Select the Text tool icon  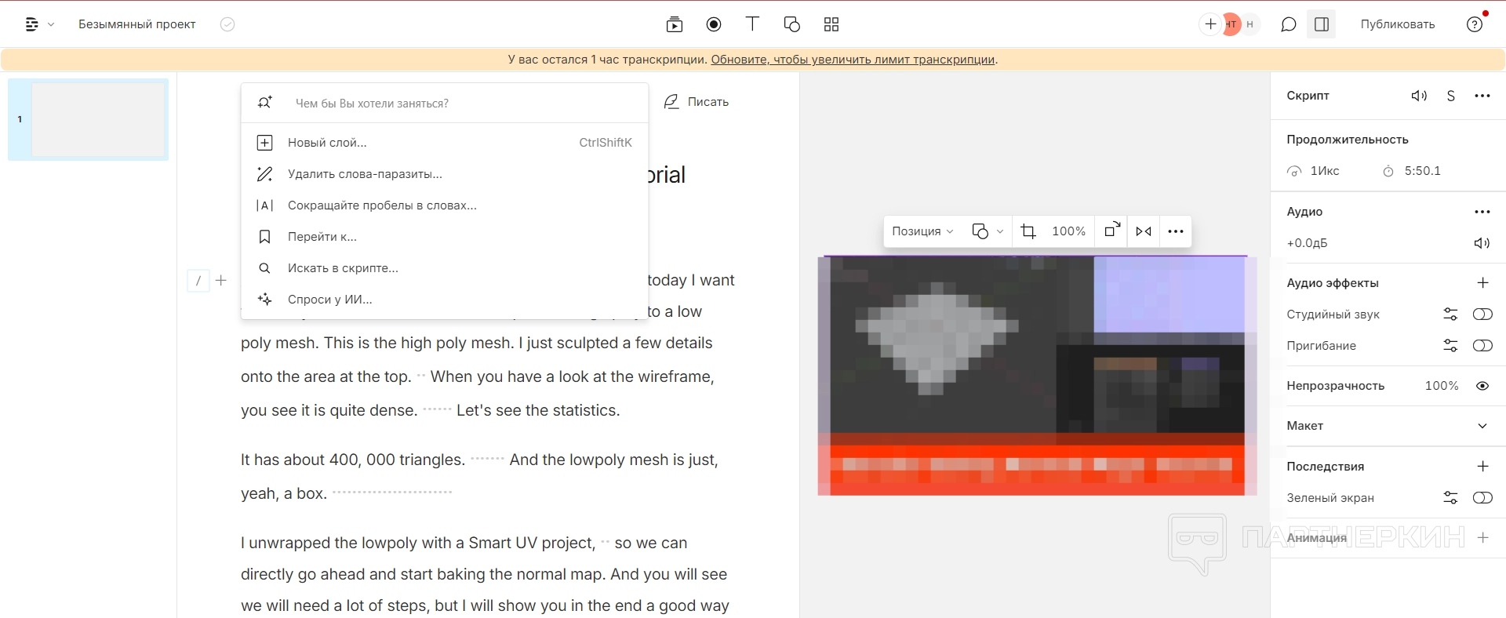[x=752, y=24]
